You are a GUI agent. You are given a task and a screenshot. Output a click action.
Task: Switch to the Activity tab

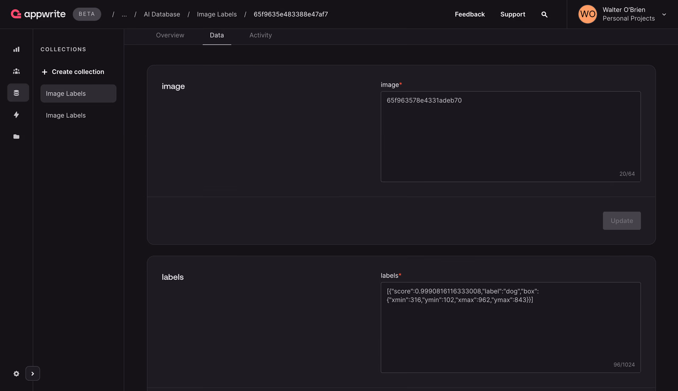[261, 35]
